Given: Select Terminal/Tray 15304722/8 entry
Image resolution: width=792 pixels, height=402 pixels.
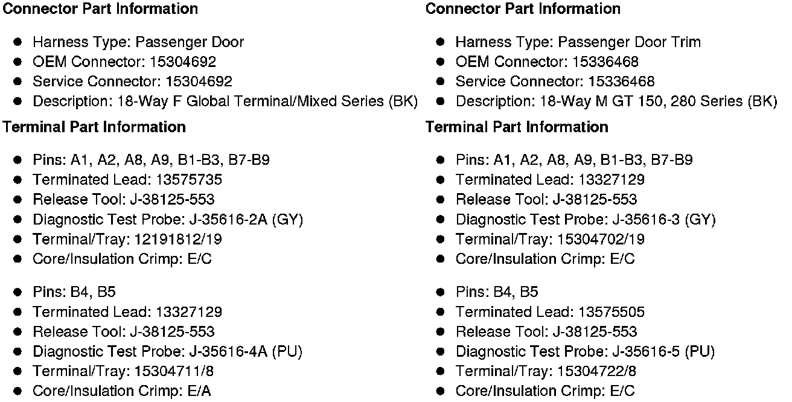Looking at the screenshot, I should (546, 372).
